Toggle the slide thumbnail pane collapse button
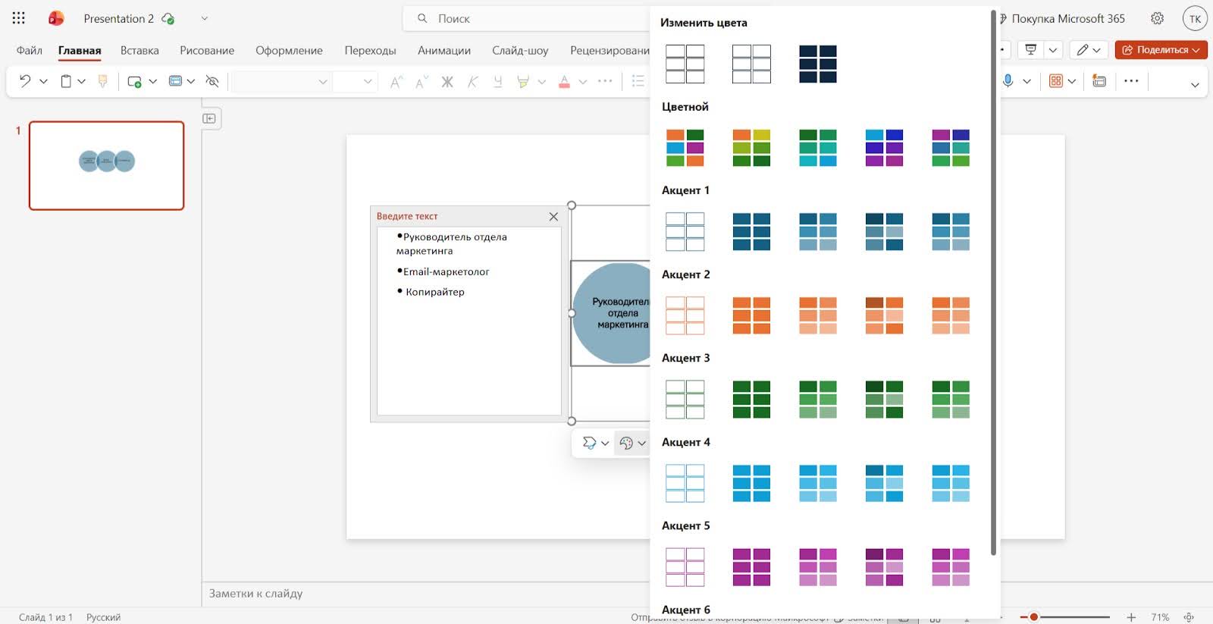The image size is (1213, 624). click(209, 118)
